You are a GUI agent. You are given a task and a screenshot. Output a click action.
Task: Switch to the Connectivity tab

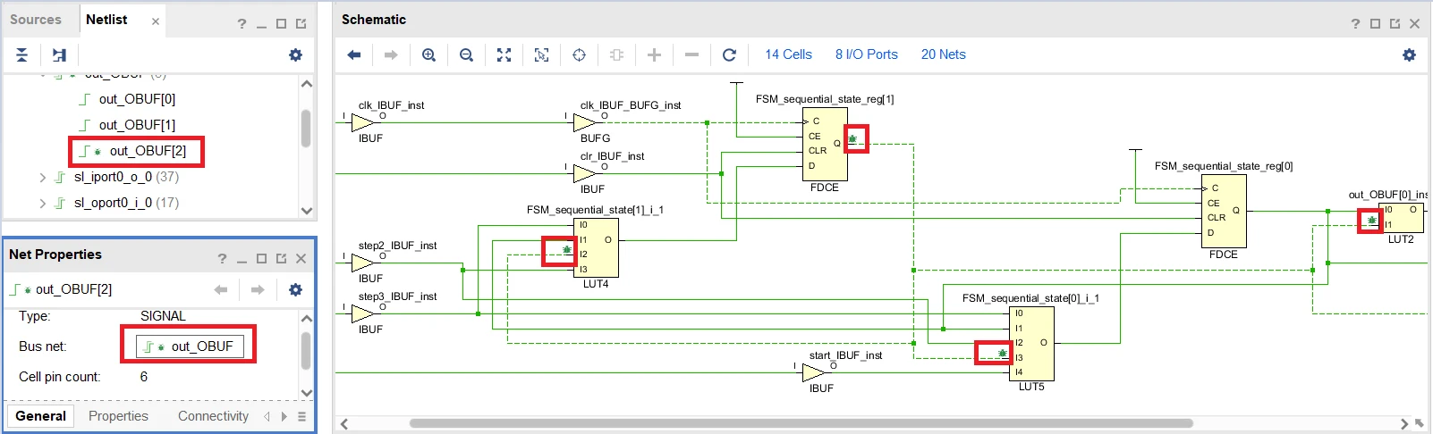coord(213,416)
